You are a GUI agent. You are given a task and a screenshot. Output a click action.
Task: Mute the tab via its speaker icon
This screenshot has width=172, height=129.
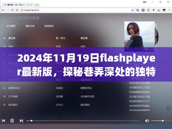[x=28, y=5]
